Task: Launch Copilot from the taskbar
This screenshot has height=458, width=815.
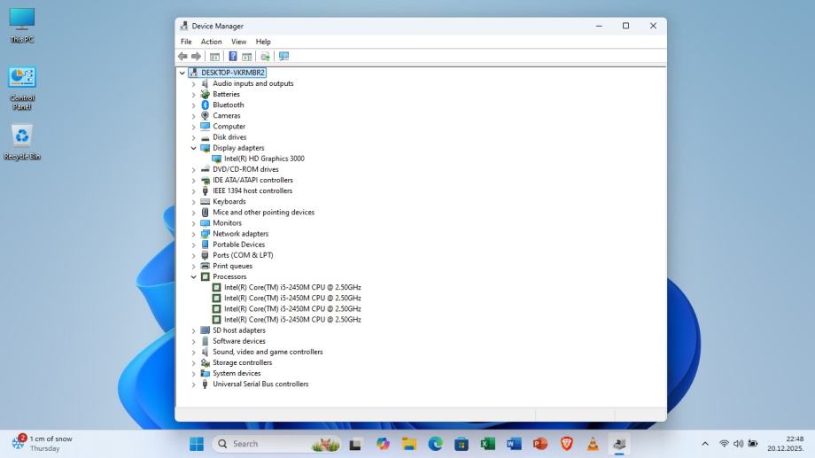Action: point(383,444)
